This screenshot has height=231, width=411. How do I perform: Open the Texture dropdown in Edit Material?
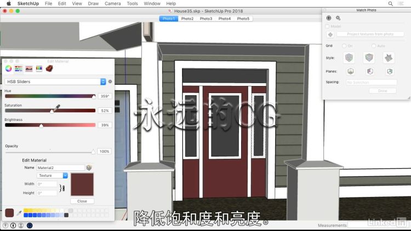tap(52, 176)
